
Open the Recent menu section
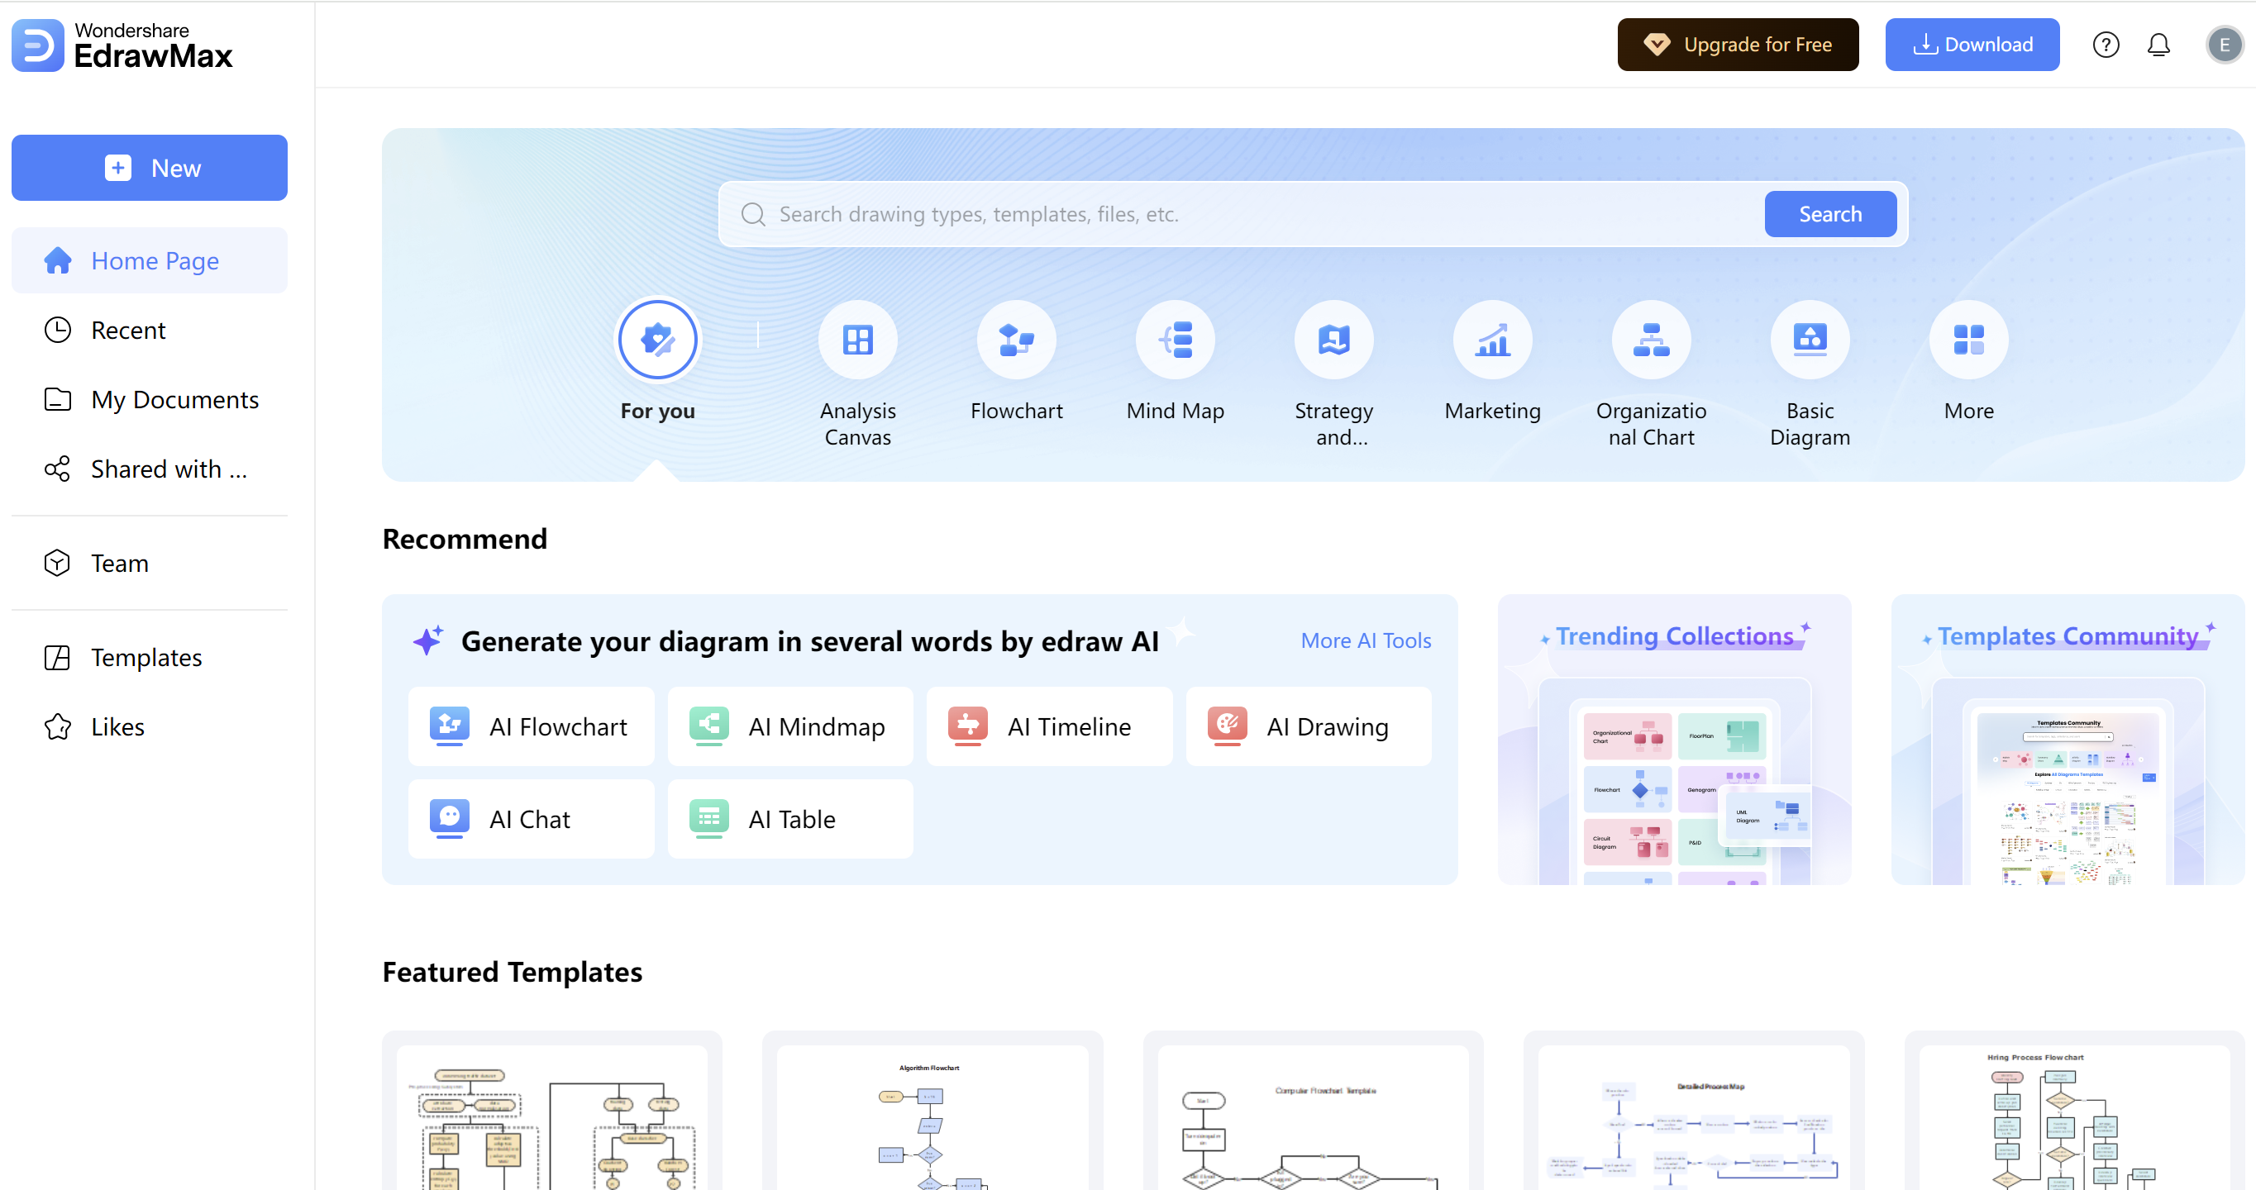pos(128,330)
